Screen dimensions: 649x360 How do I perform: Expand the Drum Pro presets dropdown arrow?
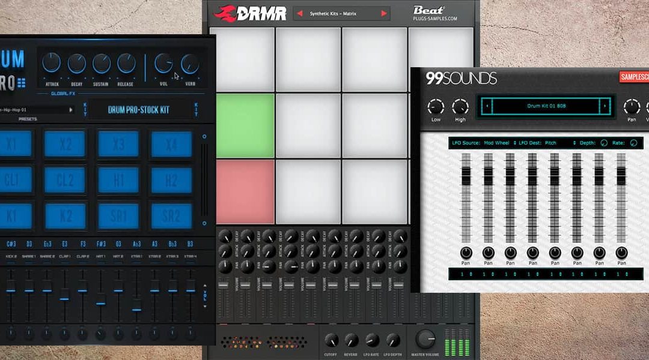(71, 110)
